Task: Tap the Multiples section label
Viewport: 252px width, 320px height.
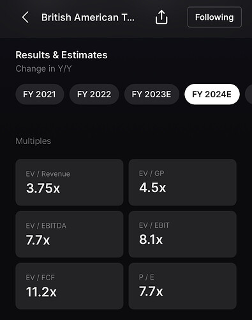Action: point(33,141)
